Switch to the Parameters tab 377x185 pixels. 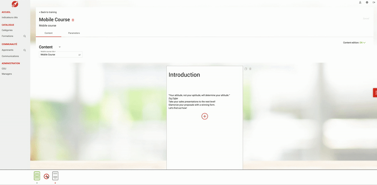74,33
